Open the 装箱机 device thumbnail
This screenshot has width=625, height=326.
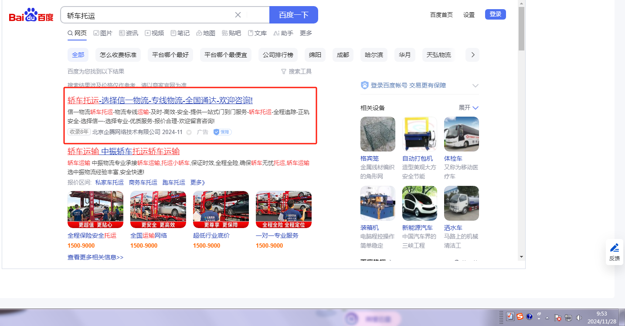pos(378,203)
